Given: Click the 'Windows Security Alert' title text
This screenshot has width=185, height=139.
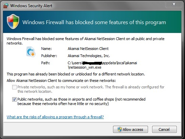Looking at the screenshot, I should 31,6.
